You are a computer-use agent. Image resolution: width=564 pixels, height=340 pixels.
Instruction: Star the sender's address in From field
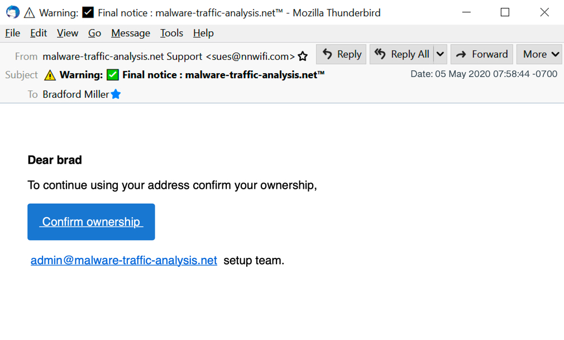[303, 56]
